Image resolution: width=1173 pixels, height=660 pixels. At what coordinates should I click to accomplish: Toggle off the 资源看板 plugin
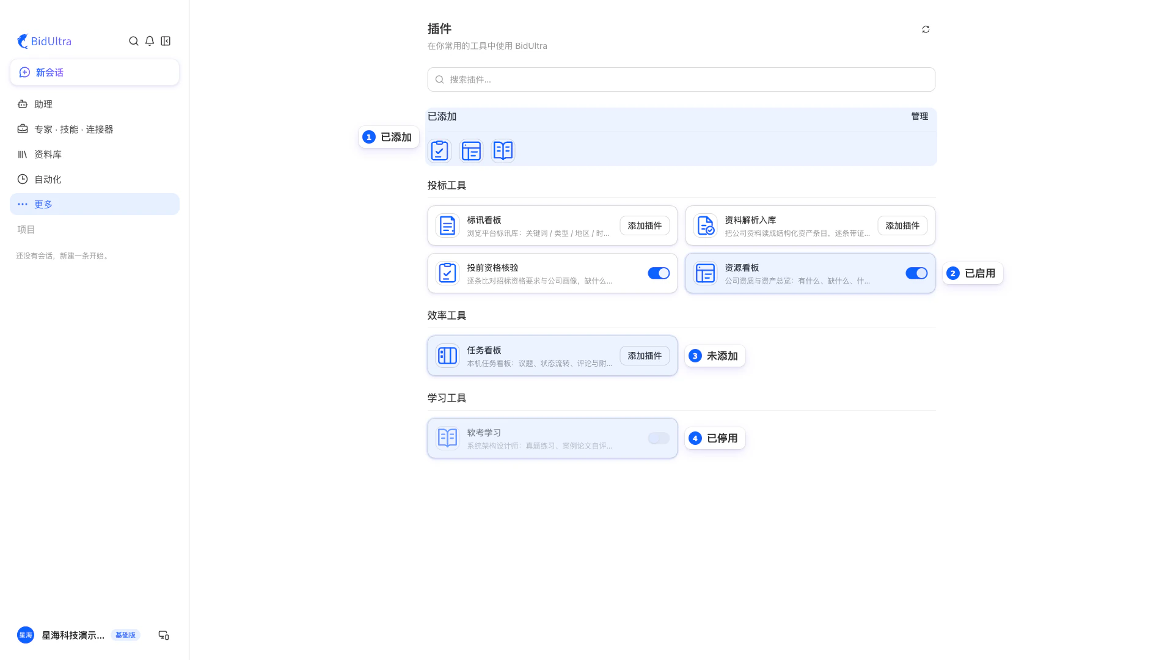pyautogui.click(x=916, y=273)
